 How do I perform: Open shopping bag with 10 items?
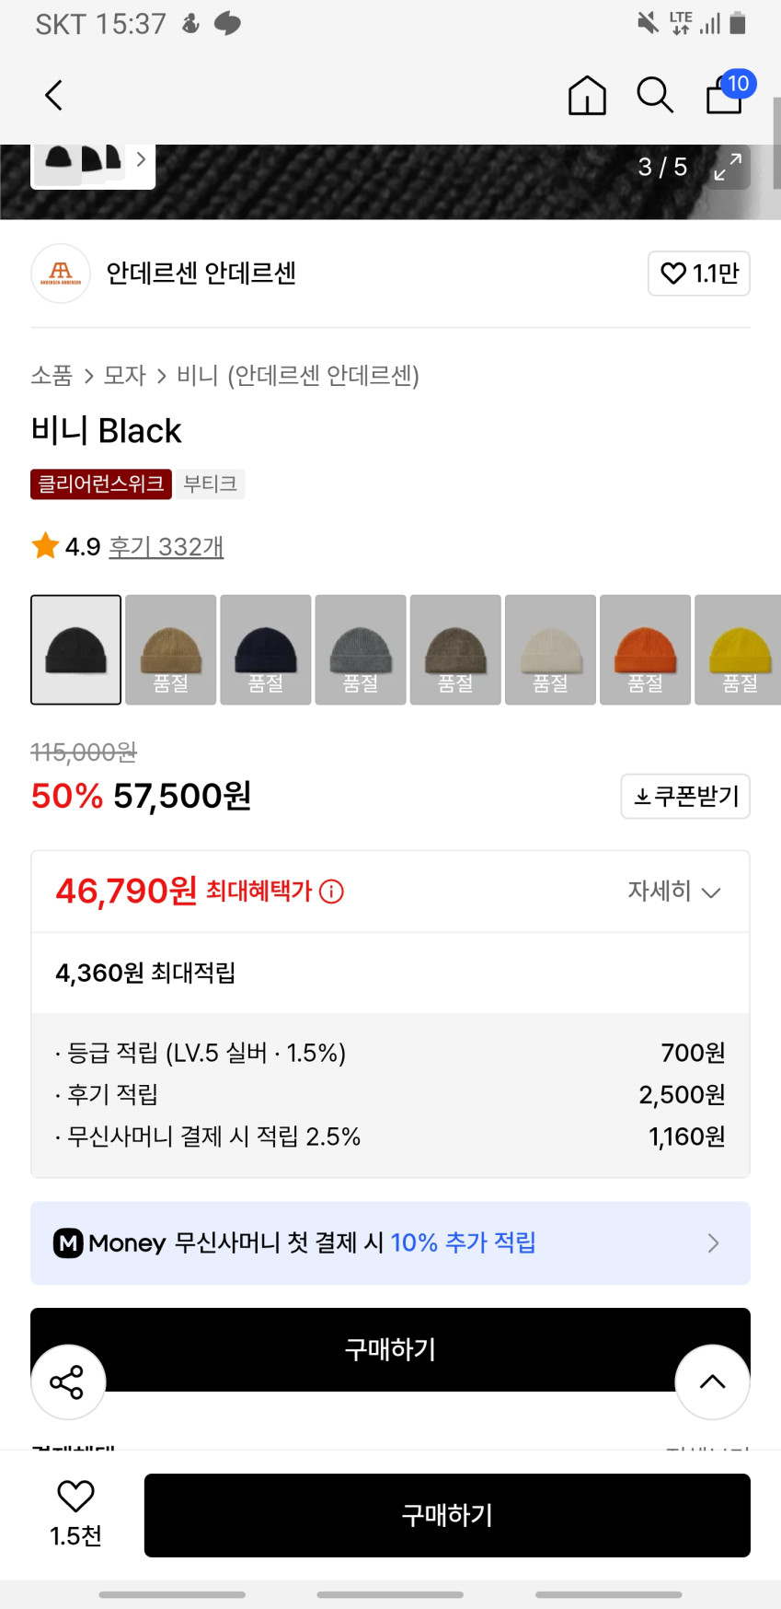coord(726,94)
